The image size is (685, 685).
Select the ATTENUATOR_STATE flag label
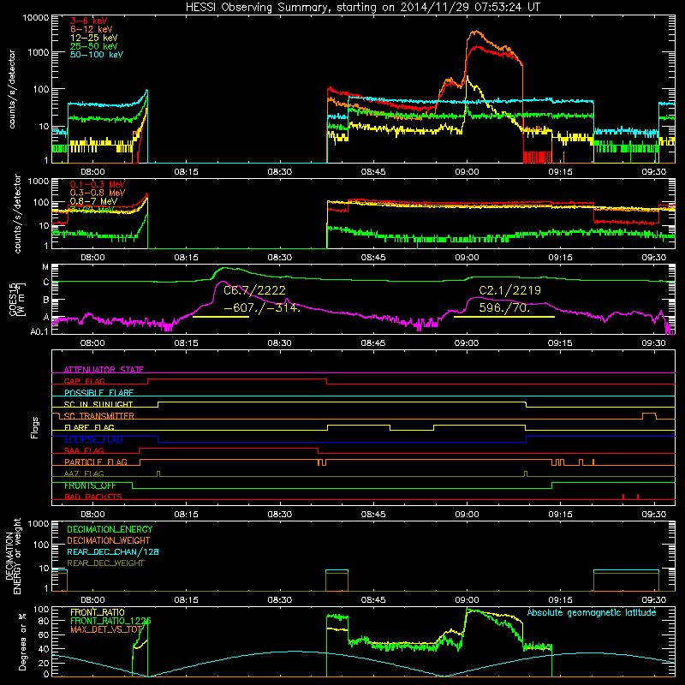[104, 370]
